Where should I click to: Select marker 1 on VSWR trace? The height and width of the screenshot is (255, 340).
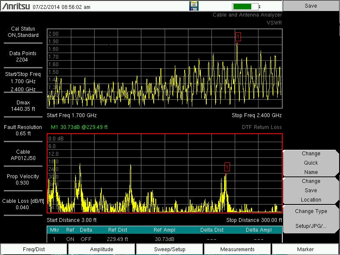point(238,37)
